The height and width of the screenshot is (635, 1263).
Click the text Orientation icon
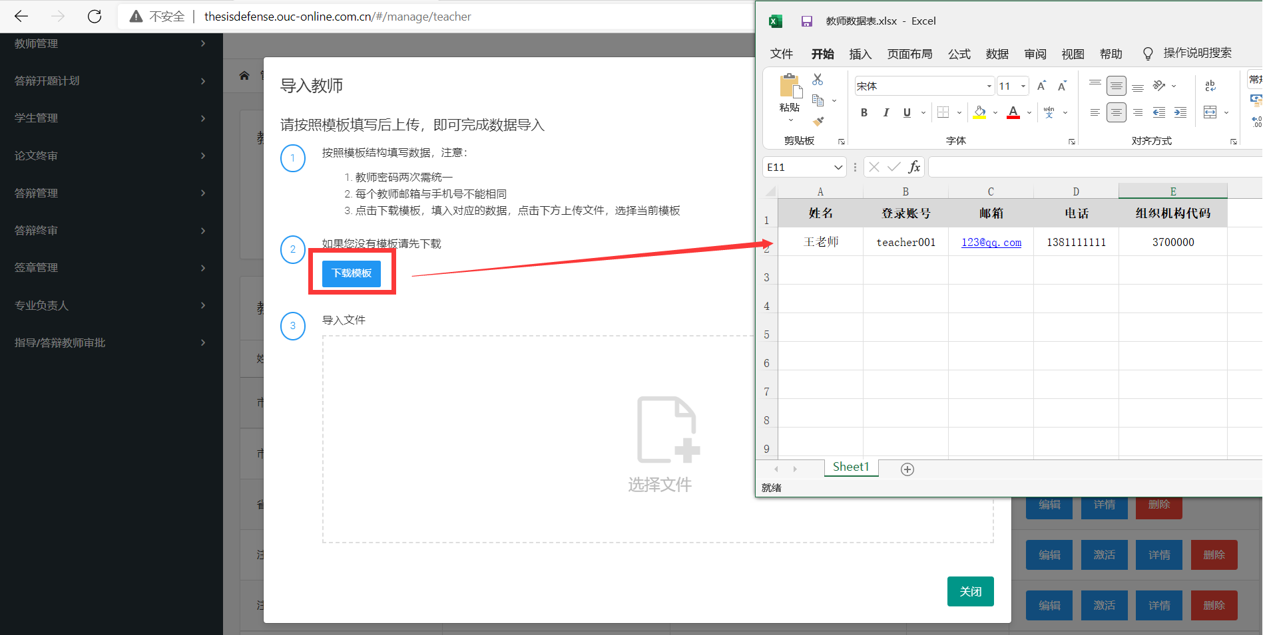coord(1160,85)
